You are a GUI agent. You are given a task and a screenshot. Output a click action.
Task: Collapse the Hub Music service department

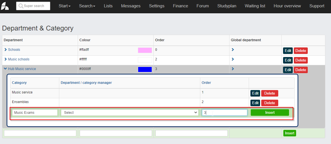tap(5, 69)
